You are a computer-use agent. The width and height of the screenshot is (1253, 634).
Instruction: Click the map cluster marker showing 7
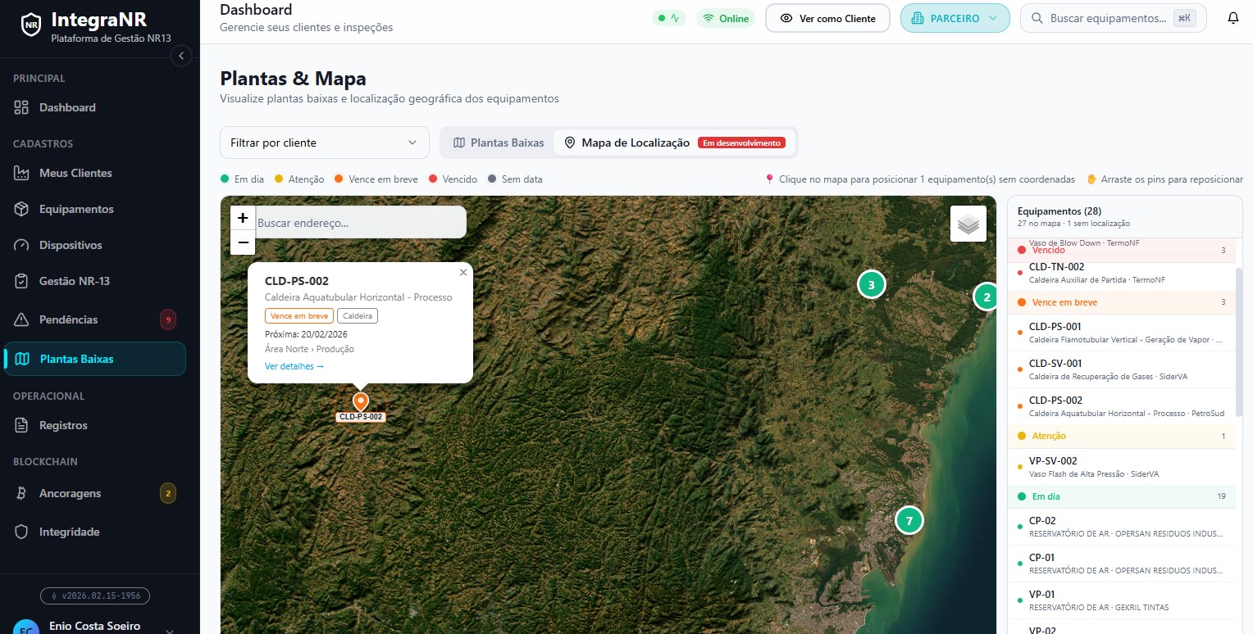pos(909,520)
